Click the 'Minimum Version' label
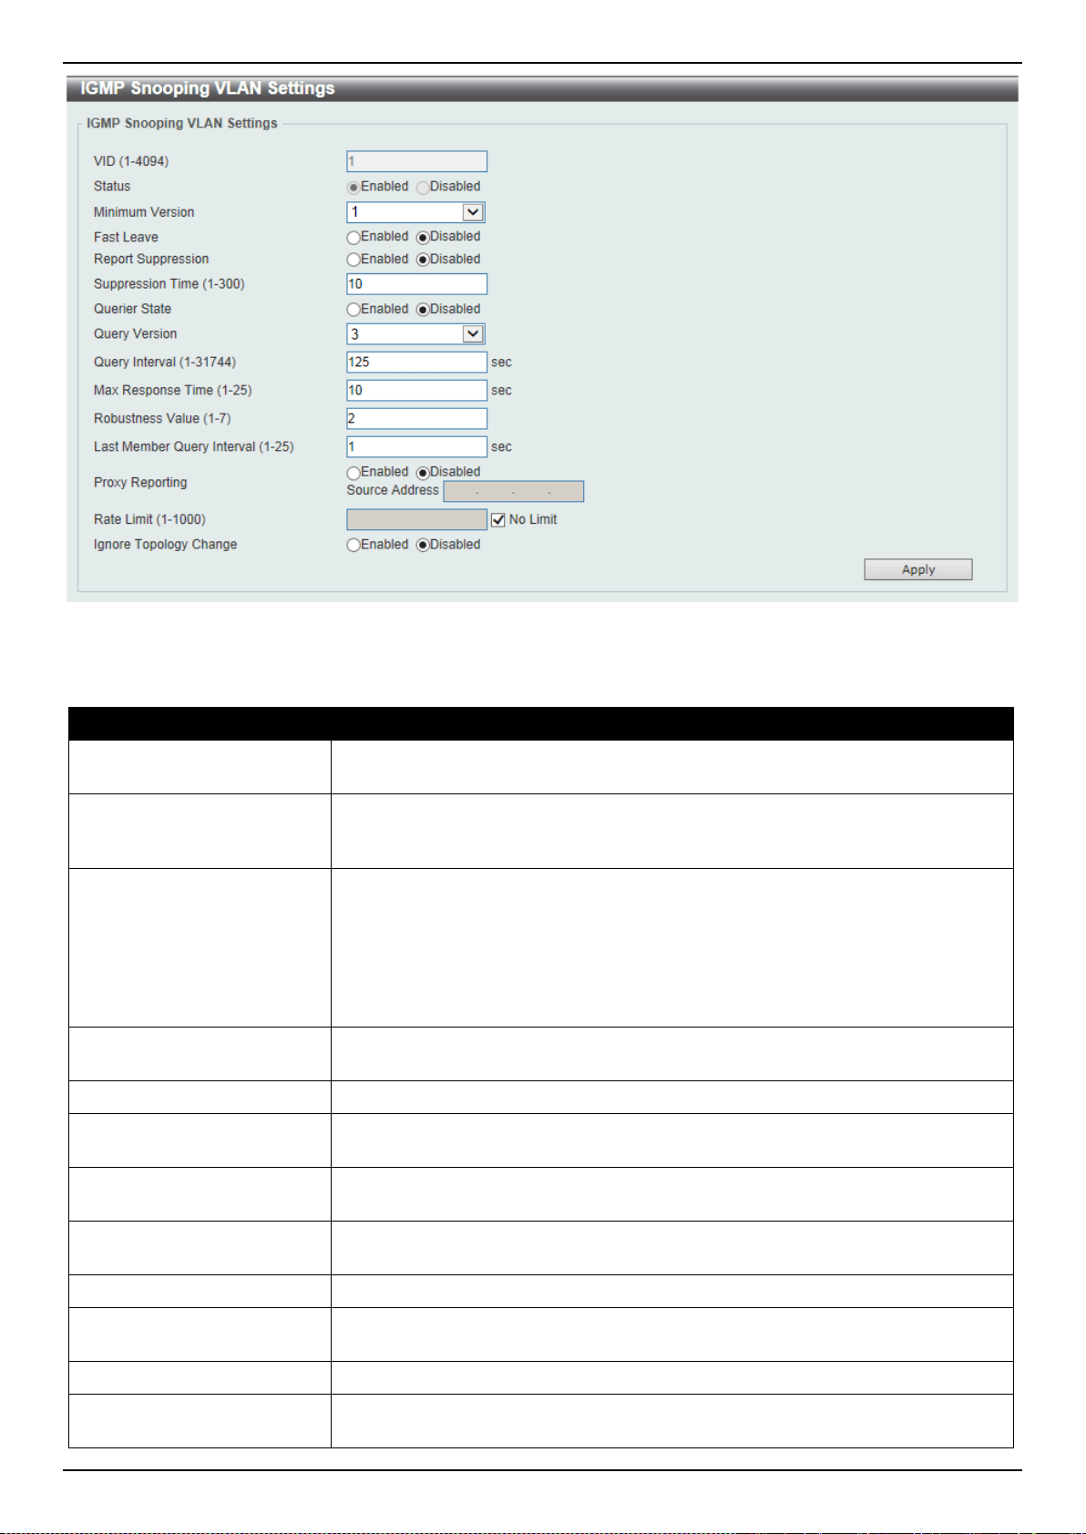 click(144, 212)
